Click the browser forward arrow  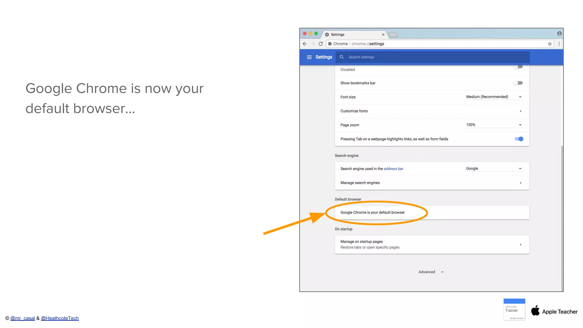point(313,44)
